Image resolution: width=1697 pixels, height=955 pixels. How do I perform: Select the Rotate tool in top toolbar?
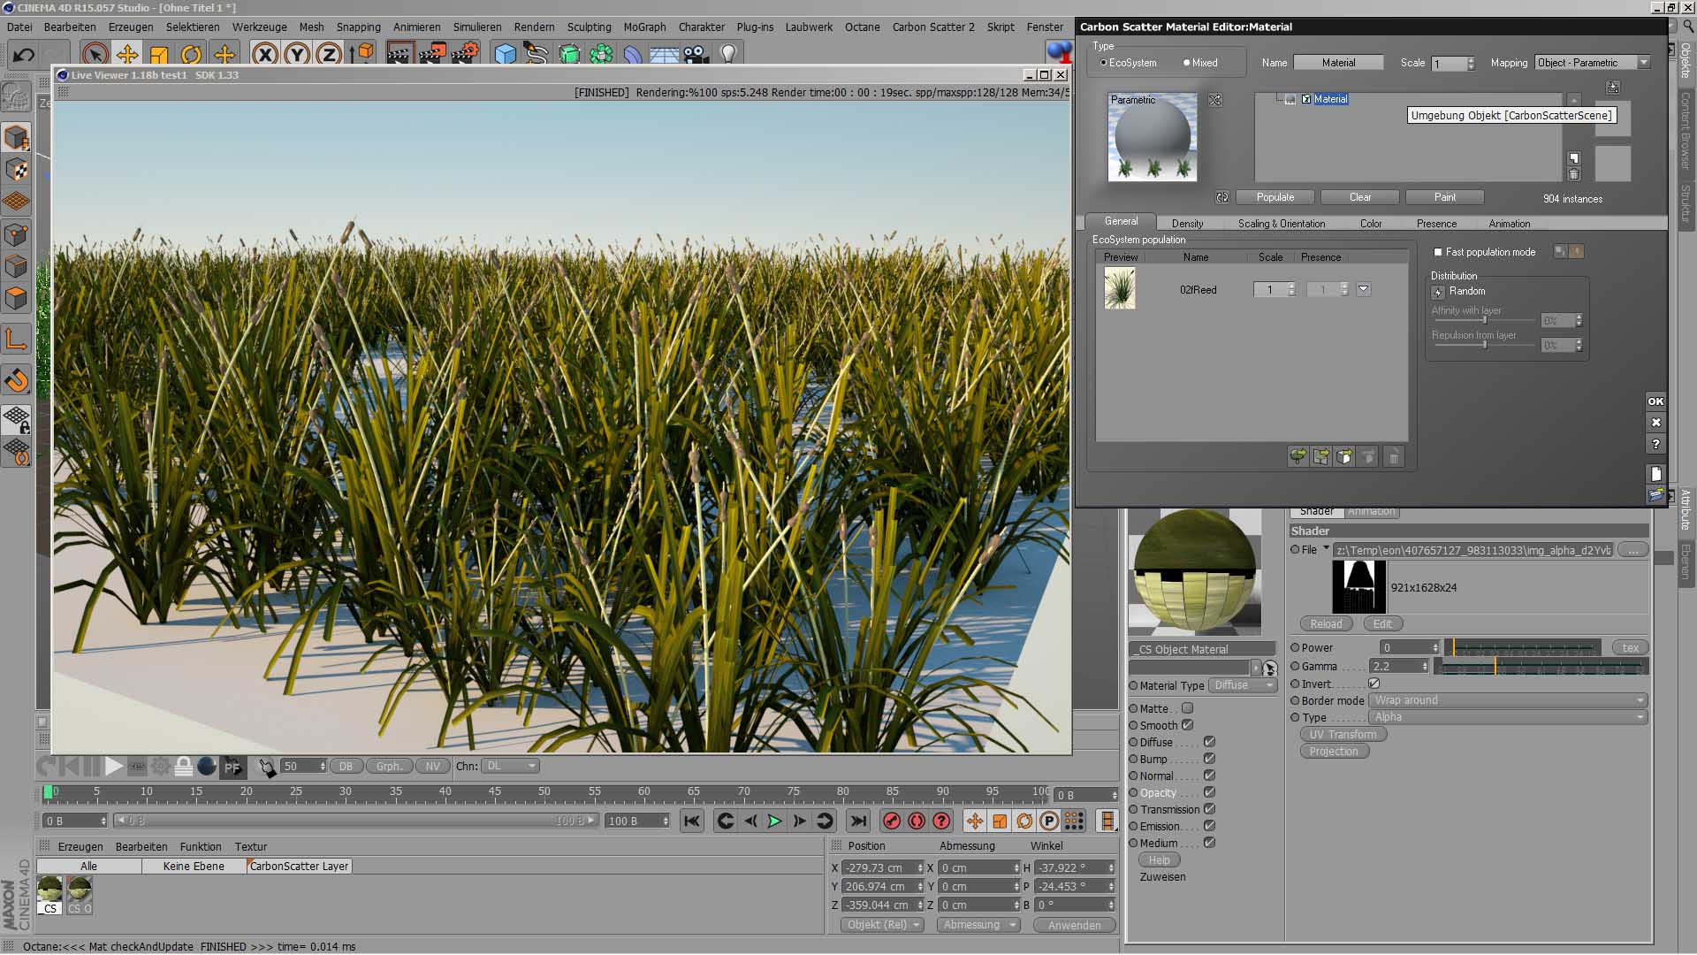[191, 55]
